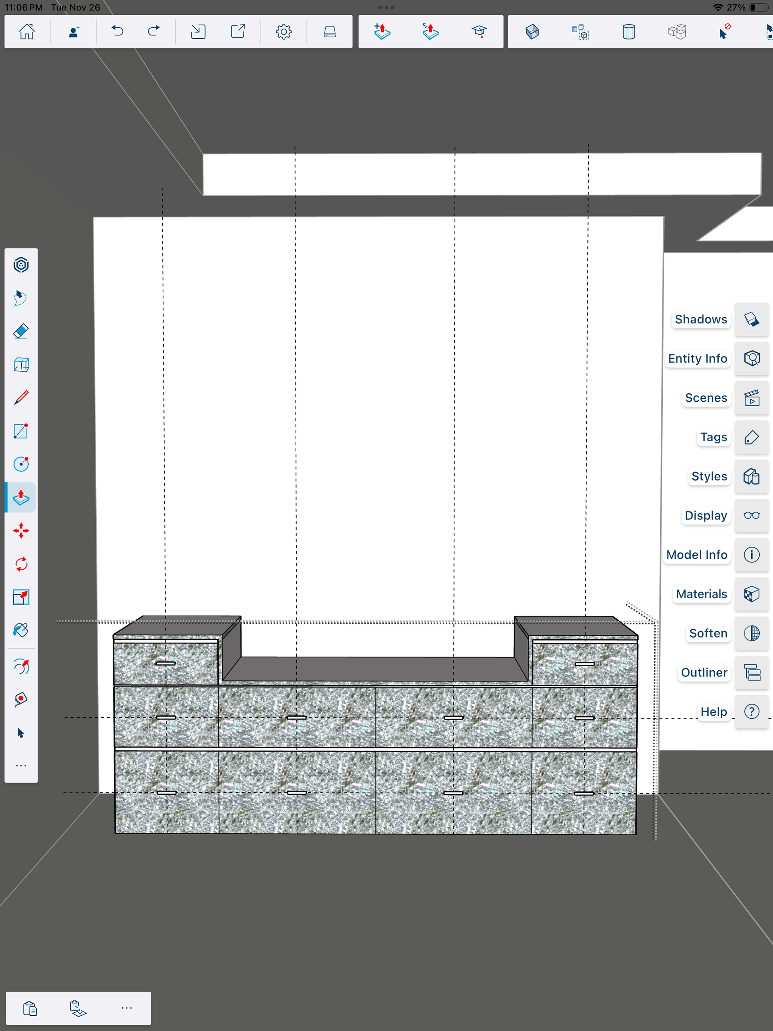The height and width of the screenshot is (1031, 773).
Task: Open the Display glasses panel
Action: point(751,515)
